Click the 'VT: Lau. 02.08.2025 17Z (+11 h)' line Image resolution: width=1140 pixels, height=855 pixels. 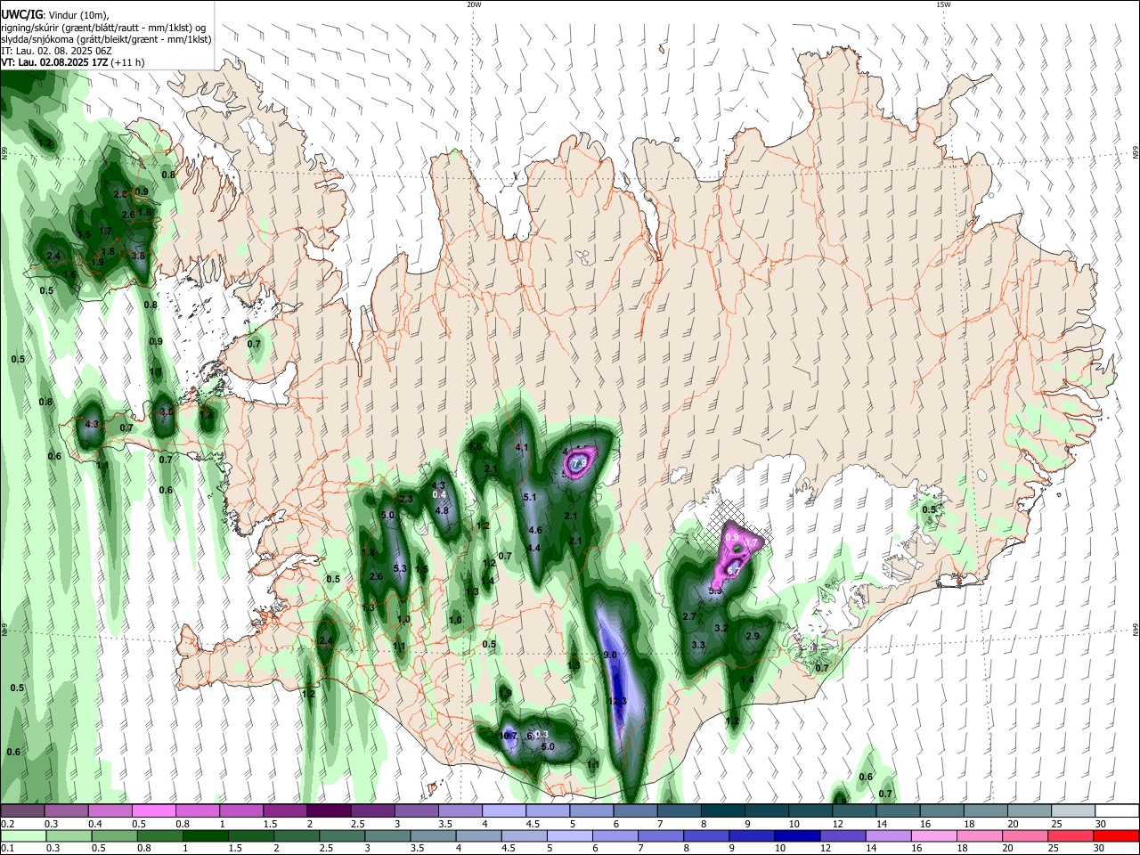(73, 62)
